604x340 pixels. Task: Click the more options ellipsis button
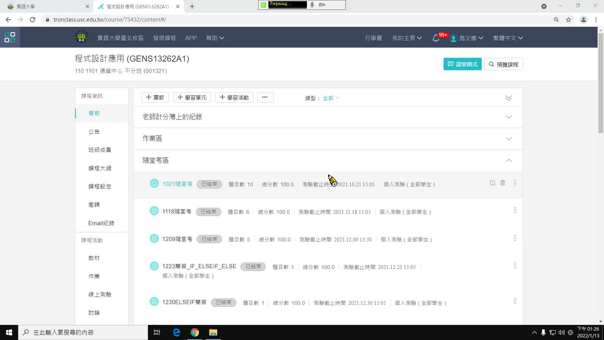[265, 97]
